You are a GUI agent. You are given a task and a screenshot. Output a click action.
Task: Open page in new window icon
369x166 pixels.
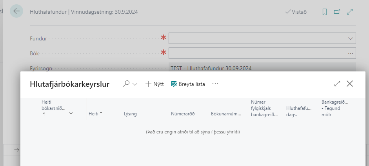click(x=337, y=12)
